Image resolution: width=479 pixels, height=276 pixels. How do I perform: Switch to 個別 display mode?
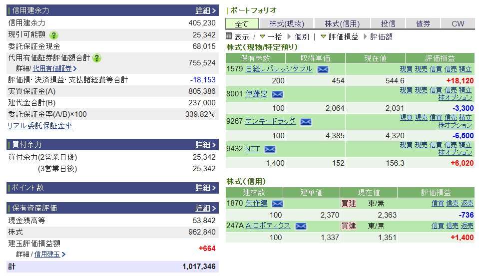298,36
